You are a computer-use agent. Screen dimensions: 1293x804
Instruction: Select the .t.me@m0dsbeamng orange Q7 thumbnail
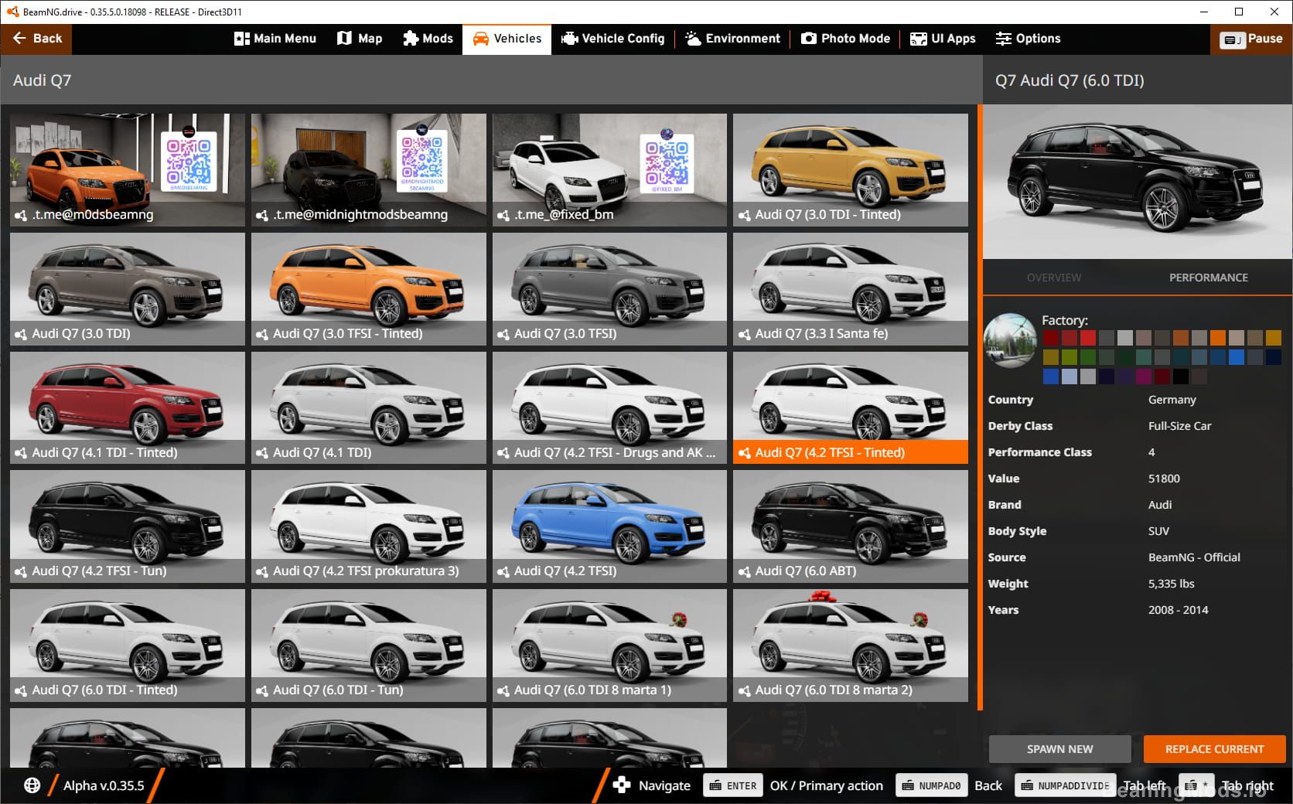[x=128, y=170]
